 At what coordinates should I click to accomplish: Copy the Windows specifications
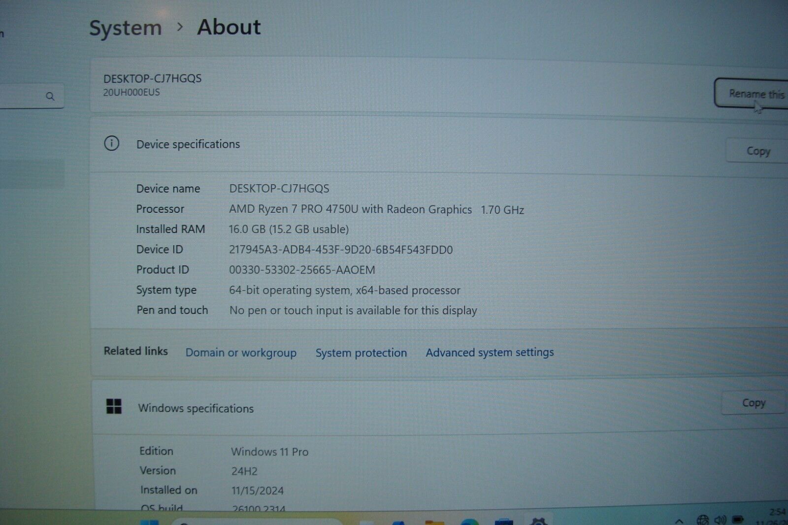(754, 403)
